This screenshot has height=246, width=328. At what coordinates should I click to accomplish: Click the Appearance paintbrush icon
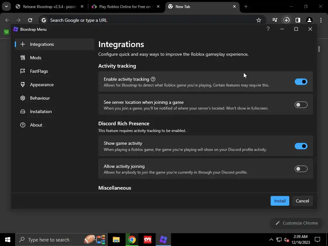[23, 85]
